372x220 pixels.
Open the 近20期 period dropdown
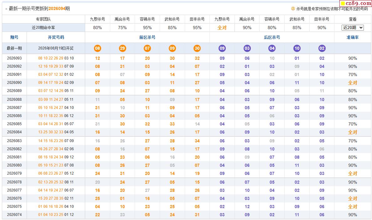[x=353, y=28]
